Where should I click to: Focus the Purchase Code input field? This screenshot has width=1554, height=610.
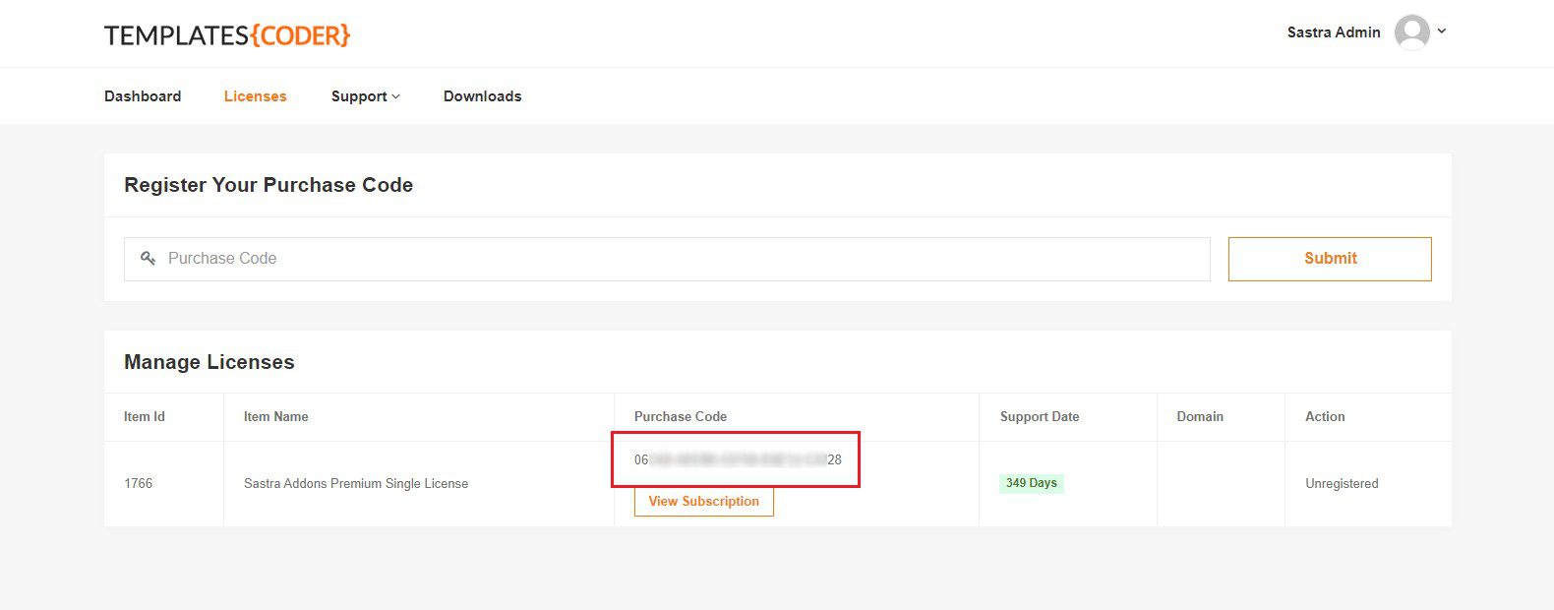pyautogui.click(x=667, y=259)
